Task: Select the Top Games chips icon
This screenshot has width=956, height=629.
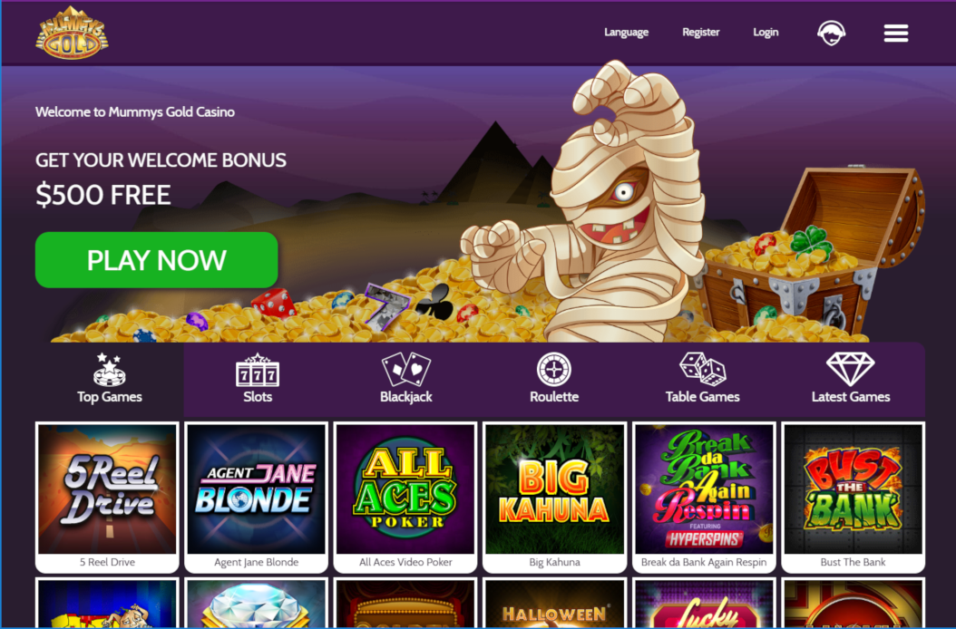Action: pyautogui.click(x=109, y=370)
